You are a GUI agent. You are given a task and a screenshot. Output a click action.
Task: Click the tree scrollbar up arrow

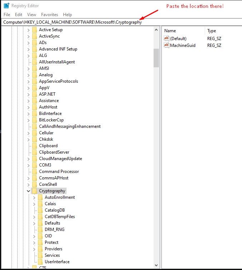tap(156, 30)
